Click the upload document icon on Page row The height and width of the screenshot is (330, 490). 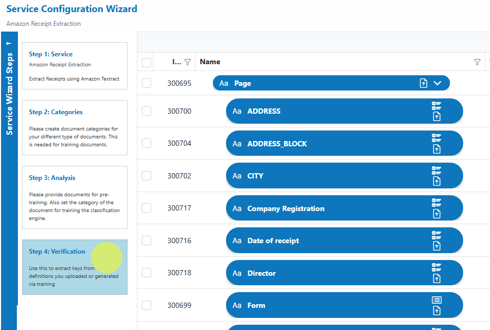coord(424,83)
